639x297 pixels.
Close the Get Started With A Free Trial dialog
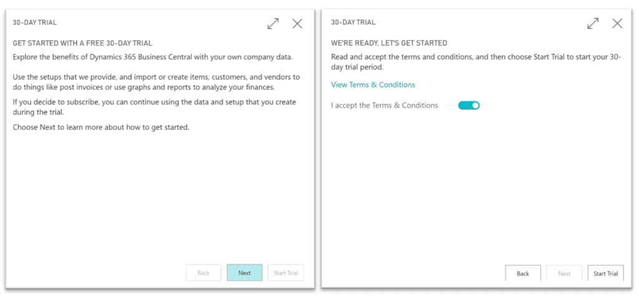[298, 24]
